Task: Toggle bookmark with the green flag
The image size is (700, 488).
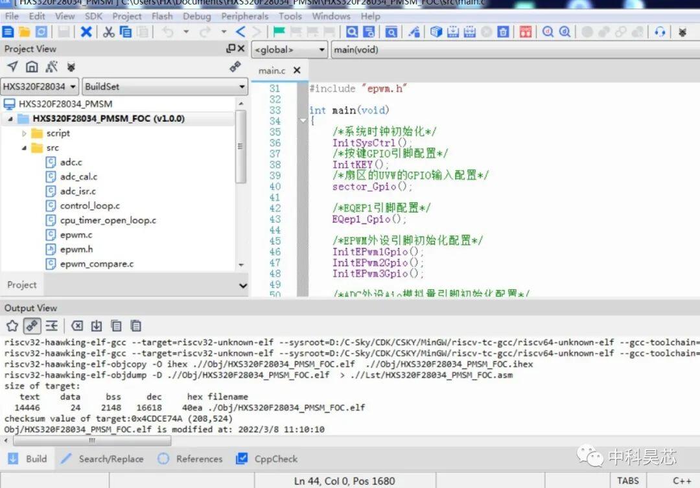Action: click(279, 32)
